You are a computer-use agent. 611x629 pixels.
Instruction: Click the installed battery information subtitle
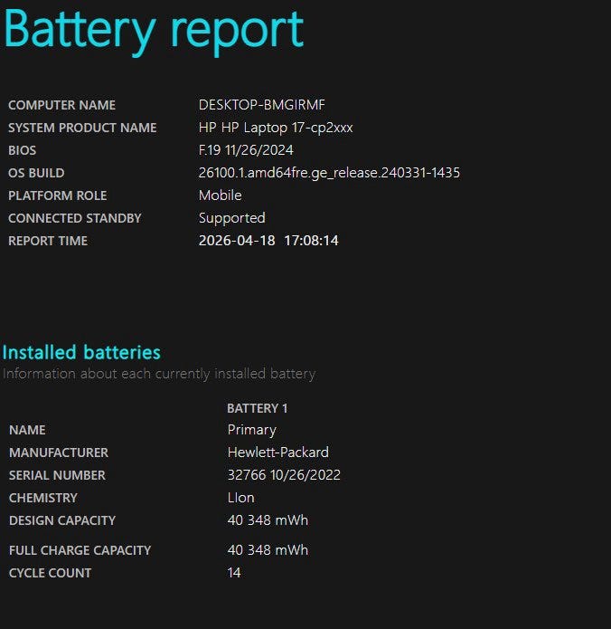(x=159, y=374)
